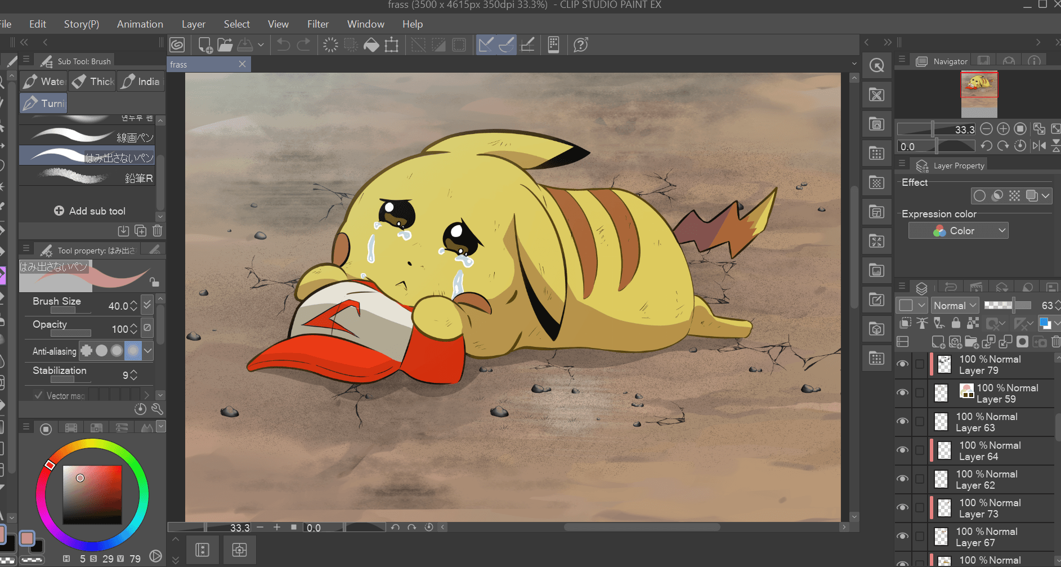Viewport: 1061px width, 567px height.
Task: Delete sub tool with the trash icon
Action: point(158,231)
